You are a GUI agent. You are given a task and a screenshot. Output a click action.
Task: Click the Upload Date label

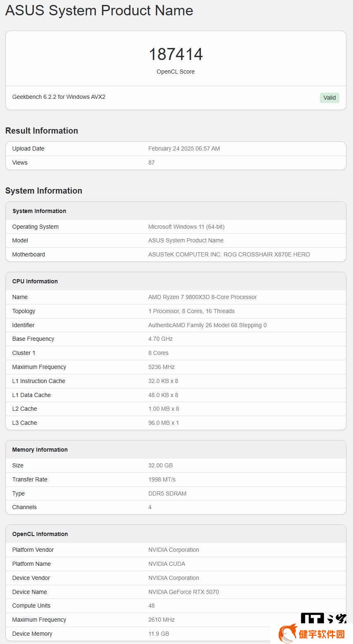click(x=28, y=148)
